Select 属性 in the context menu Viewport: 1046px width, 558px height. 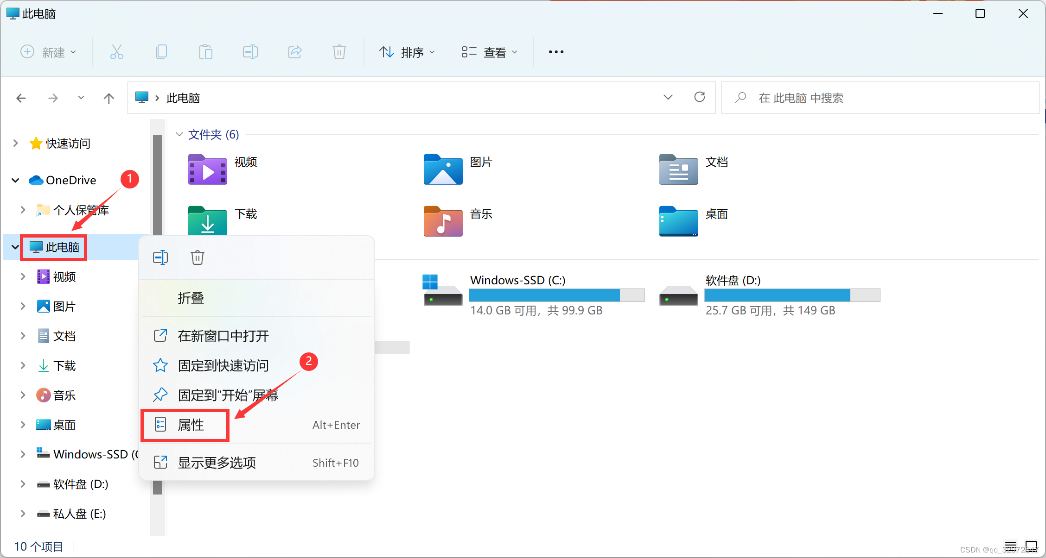pyautogui.click(x=191, y=425)
